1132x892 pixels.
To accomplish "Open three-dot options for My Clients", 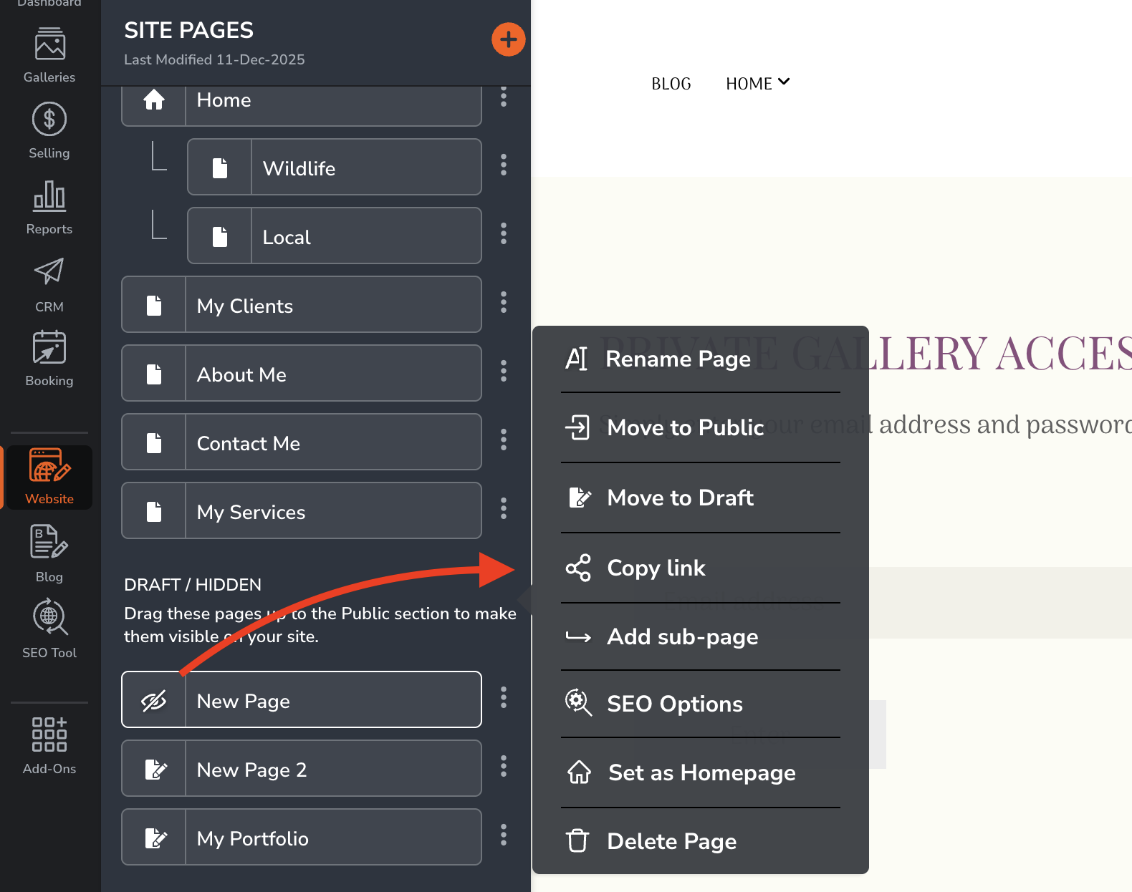I will 504,303.
